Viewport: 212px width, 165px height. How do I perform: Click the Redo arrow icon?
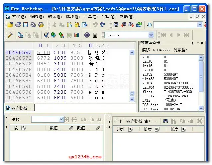(103, 25)
